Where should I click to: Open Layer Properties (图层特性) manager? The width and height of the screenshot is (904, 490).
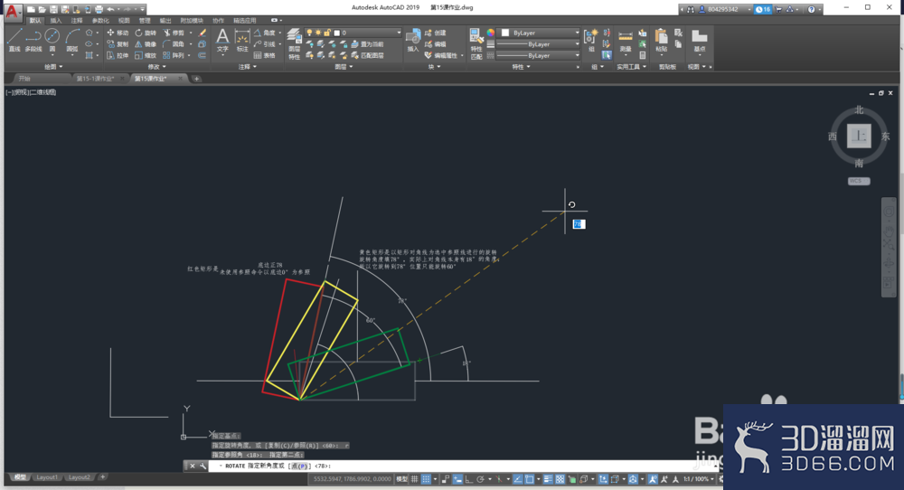tap(294, 43)
